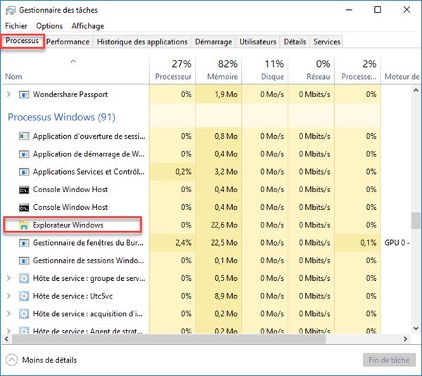Click the vertical scrollbar up arrow

pos(416,91)
